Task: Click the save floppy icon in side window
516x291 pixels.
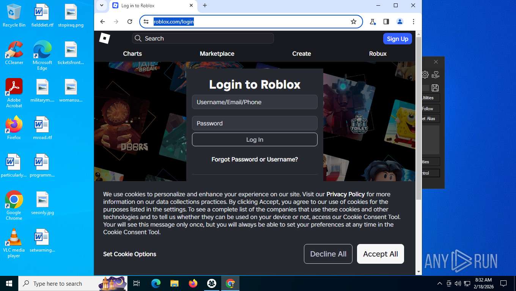Action: (x=435, y=88)
